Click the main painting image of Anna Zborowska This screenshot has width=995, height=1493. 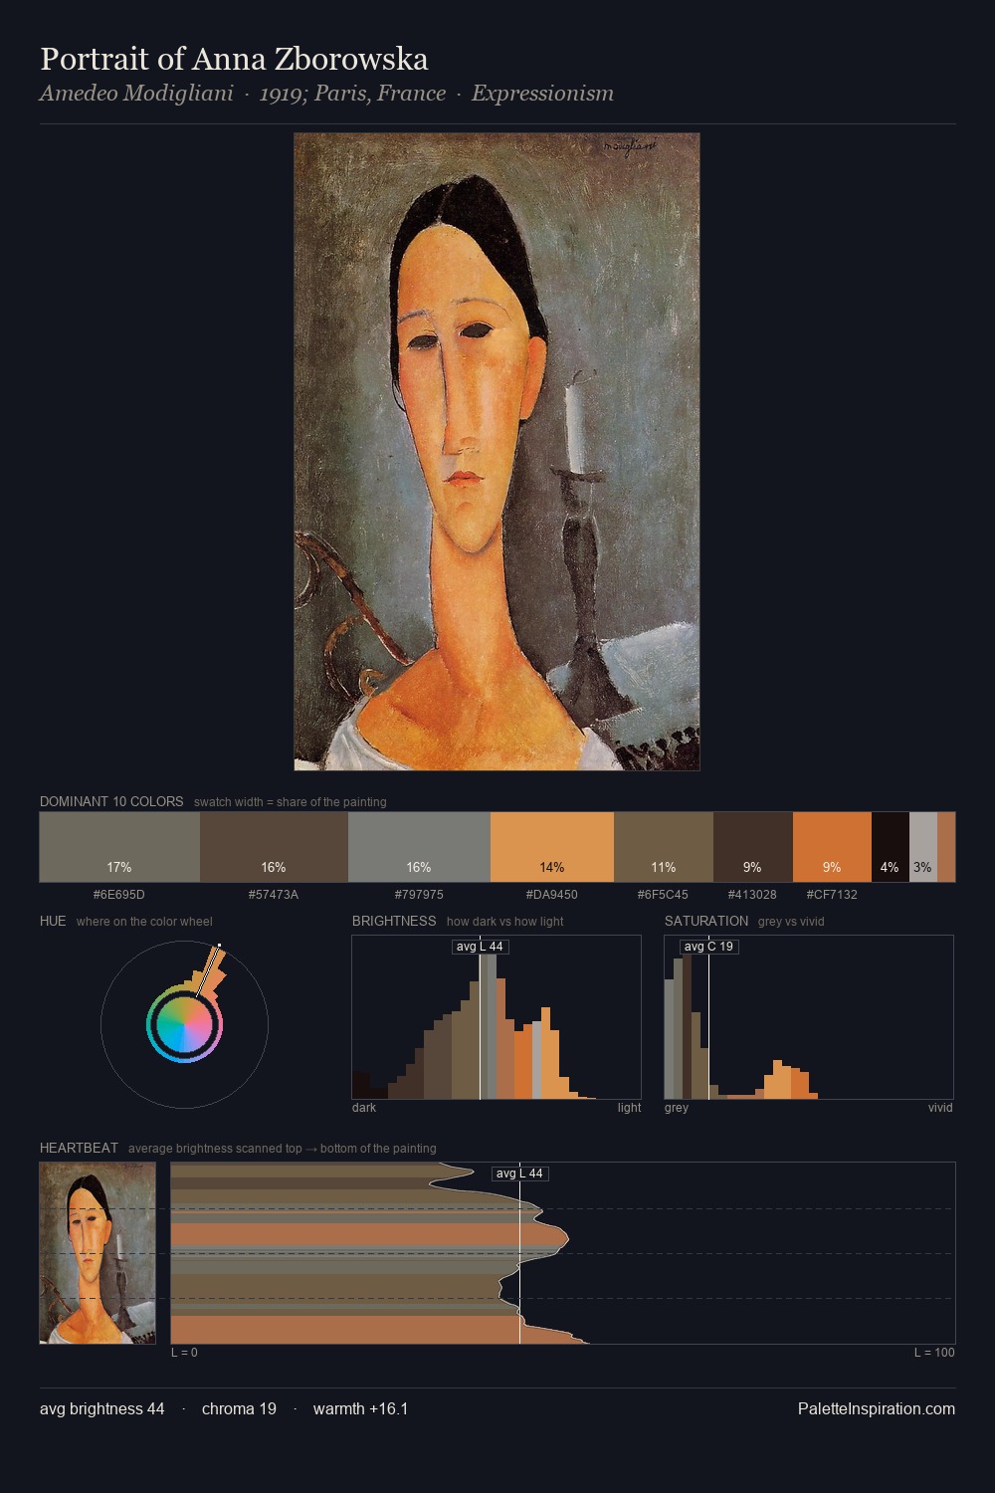tap(497, 452)
